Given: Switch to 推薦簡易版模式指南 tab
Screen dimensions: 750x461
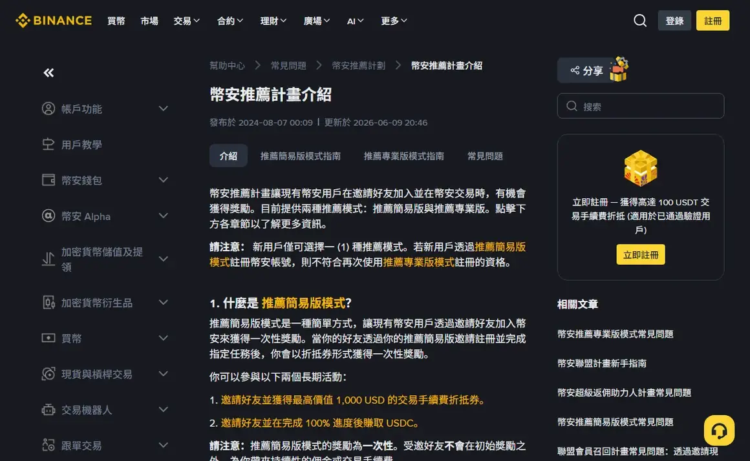Looking at the screenshot, I should coord(301,156).
